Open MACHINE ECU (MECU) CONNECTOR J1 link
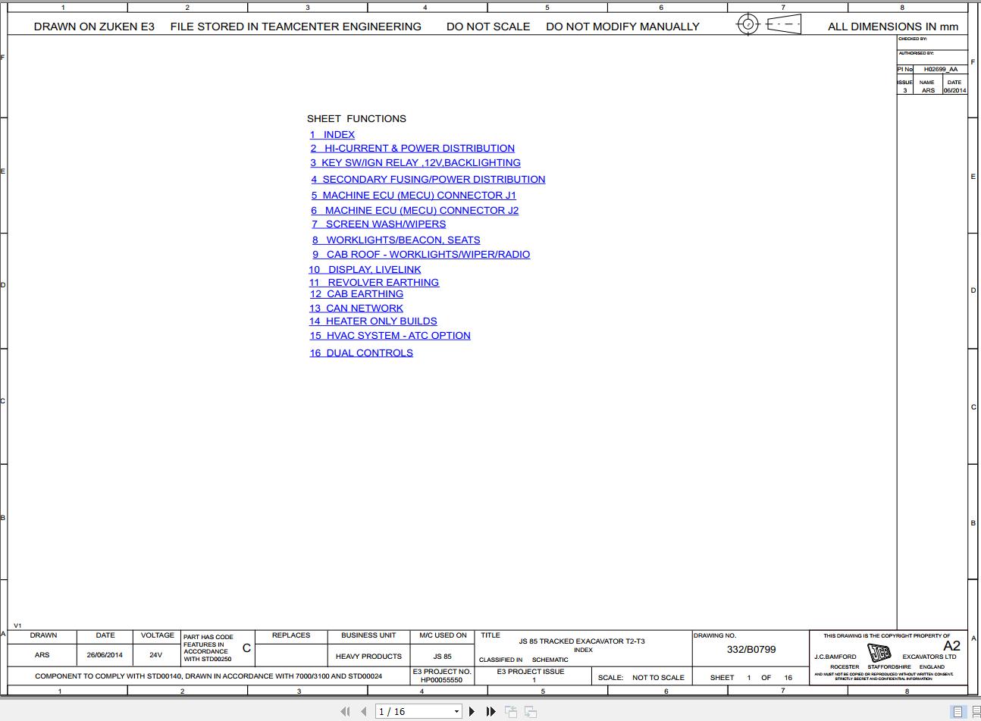Viewport: 981px width, 721px height. click(x=414, y=195)
